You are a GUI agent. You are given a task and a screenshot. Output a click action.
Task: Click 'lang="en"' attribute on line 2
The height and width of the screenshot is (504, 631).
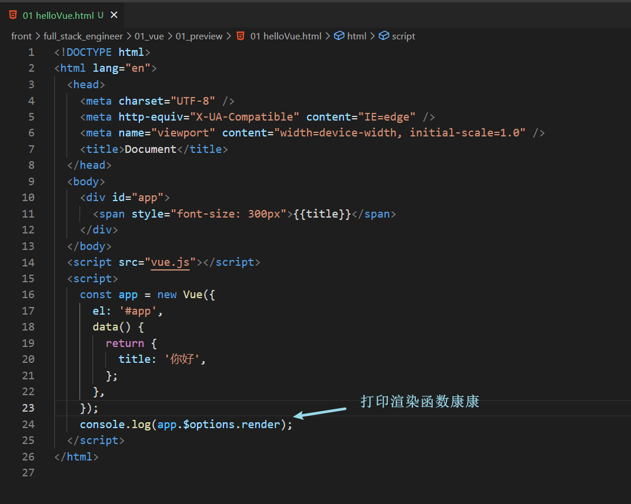(122, 68)
